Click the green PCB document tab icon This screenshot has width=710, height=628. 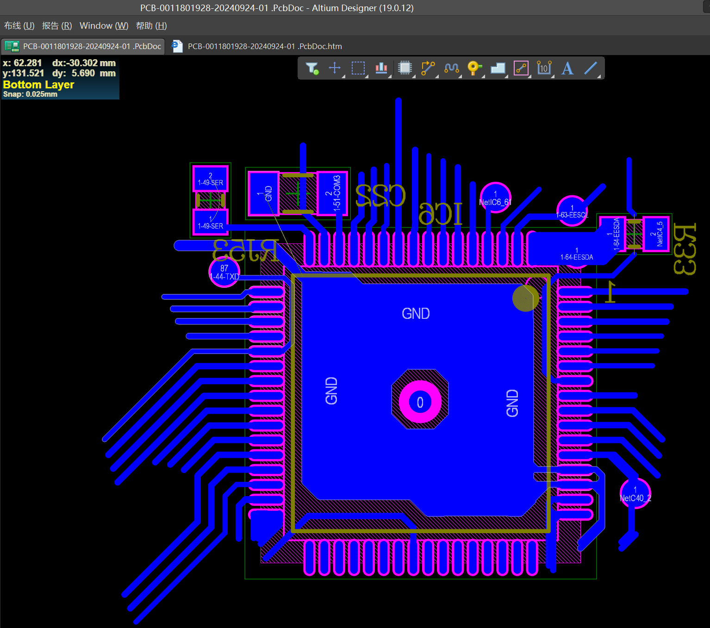click(12, 46)
